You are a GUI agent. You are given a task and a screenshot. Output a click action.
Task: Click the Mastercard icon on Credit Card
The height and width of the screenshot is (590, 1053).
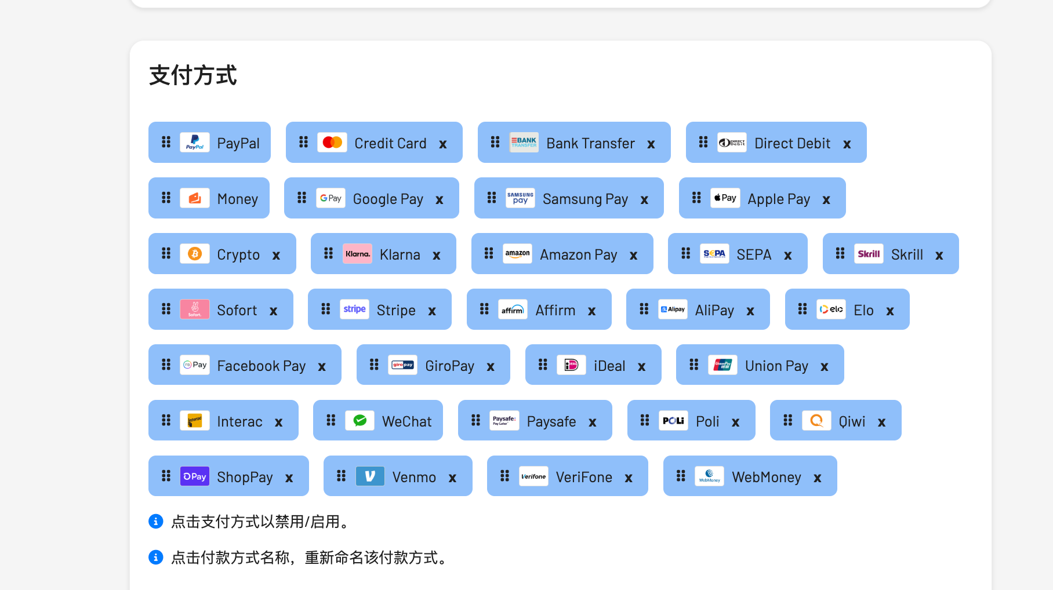(x=332, y=143)
